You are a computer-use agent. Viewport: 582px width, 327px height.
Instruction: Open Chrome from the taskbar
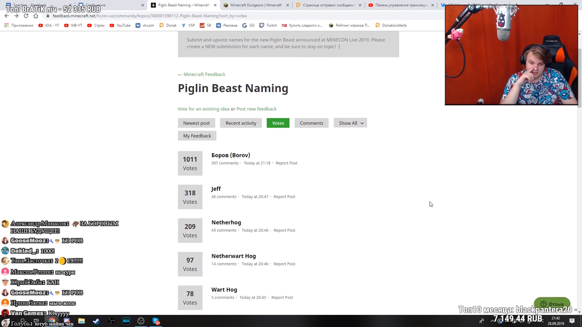tap(52, 321)
